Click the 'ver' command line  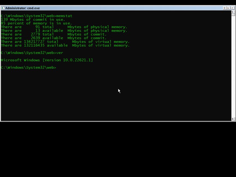coord(32,53)
